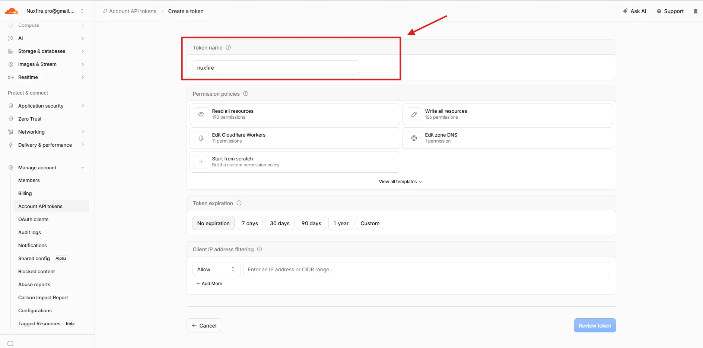The height and width of the screenshot is (348, 703).
Task: Click the Edit Cloudflare Workers icon
Action: 201,138
